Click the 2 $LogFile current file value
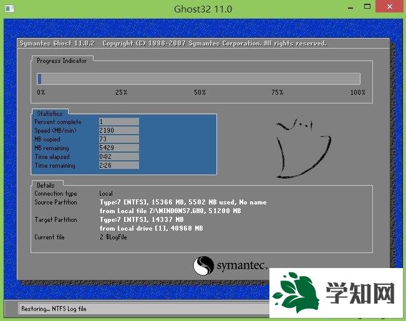Screen dimensions: 406x321 coord(114,237)
